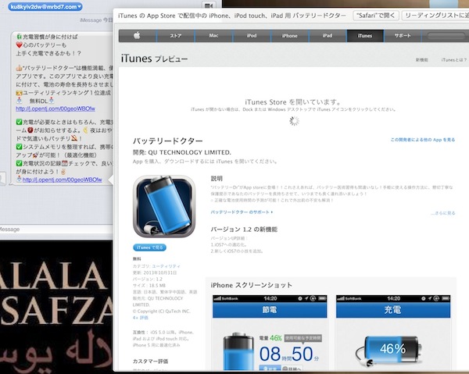469x374 pixels.
Task: Click the iTunes プレビュー heading
Action: click(x=154, y=59)
